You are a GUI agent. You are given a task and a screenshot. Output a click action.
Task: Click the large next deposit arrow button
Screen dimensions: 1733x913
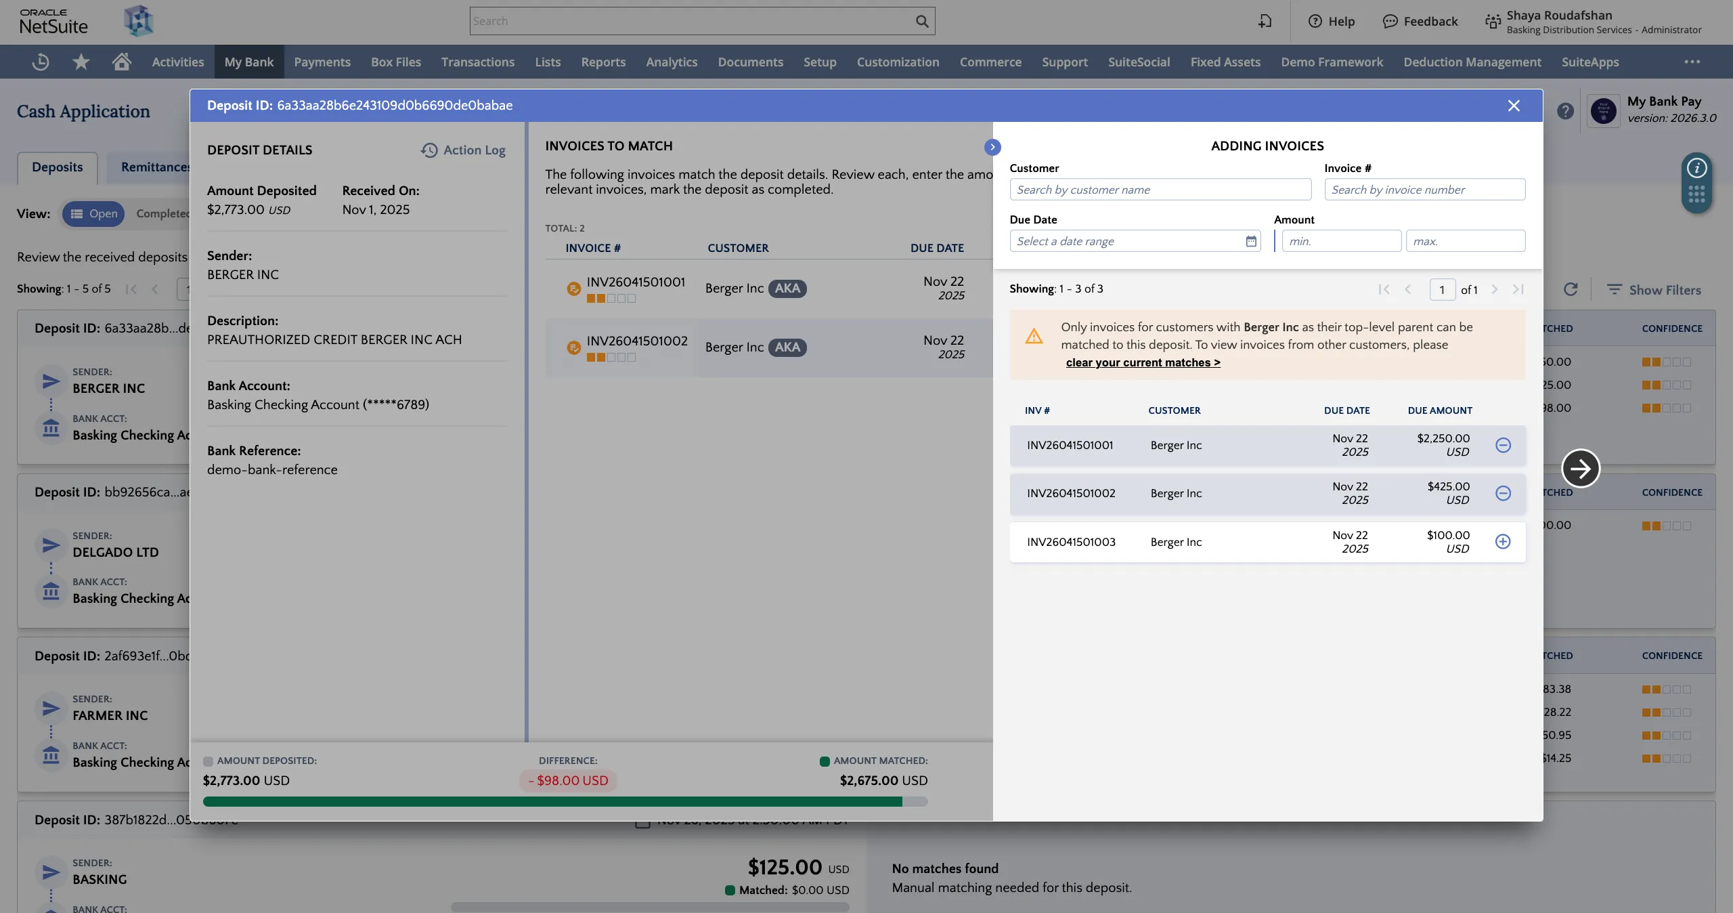(1581, 468)
